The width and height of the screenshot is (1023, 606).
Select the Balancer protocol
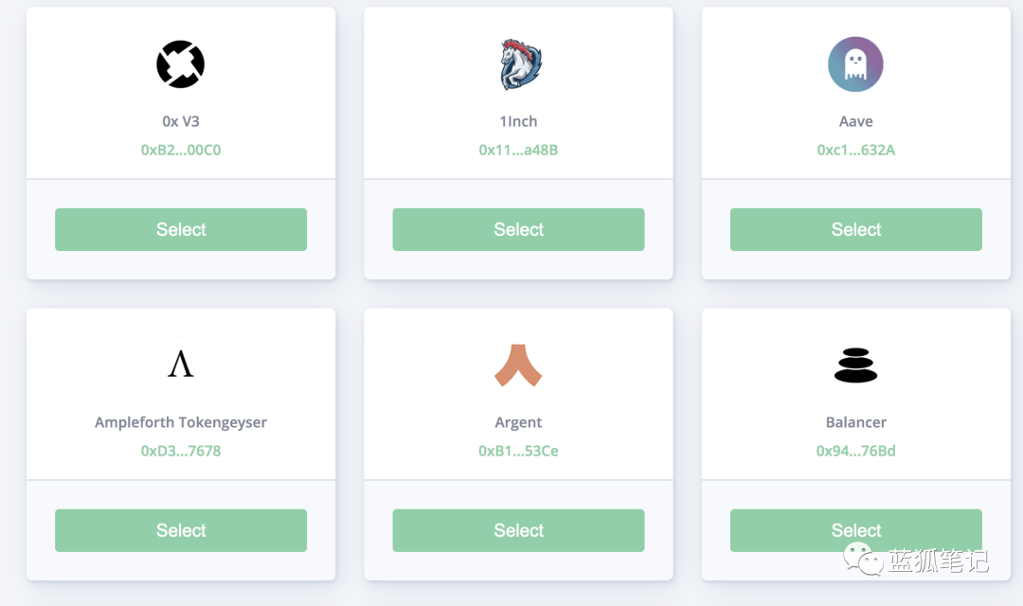coord(856,530)
